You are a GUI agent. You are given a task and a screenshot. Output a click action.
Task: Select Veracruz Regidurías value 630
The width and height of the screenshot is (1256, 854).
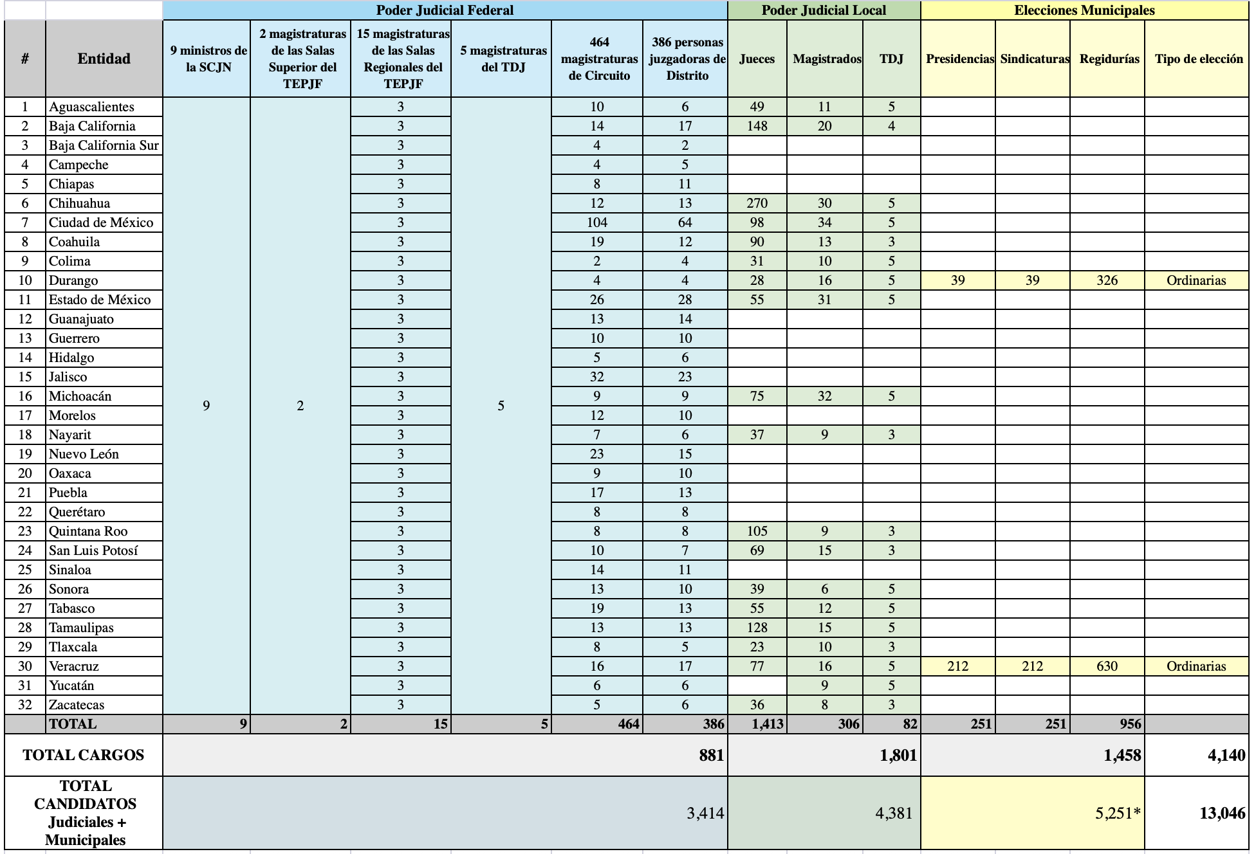coord(1107,666)
